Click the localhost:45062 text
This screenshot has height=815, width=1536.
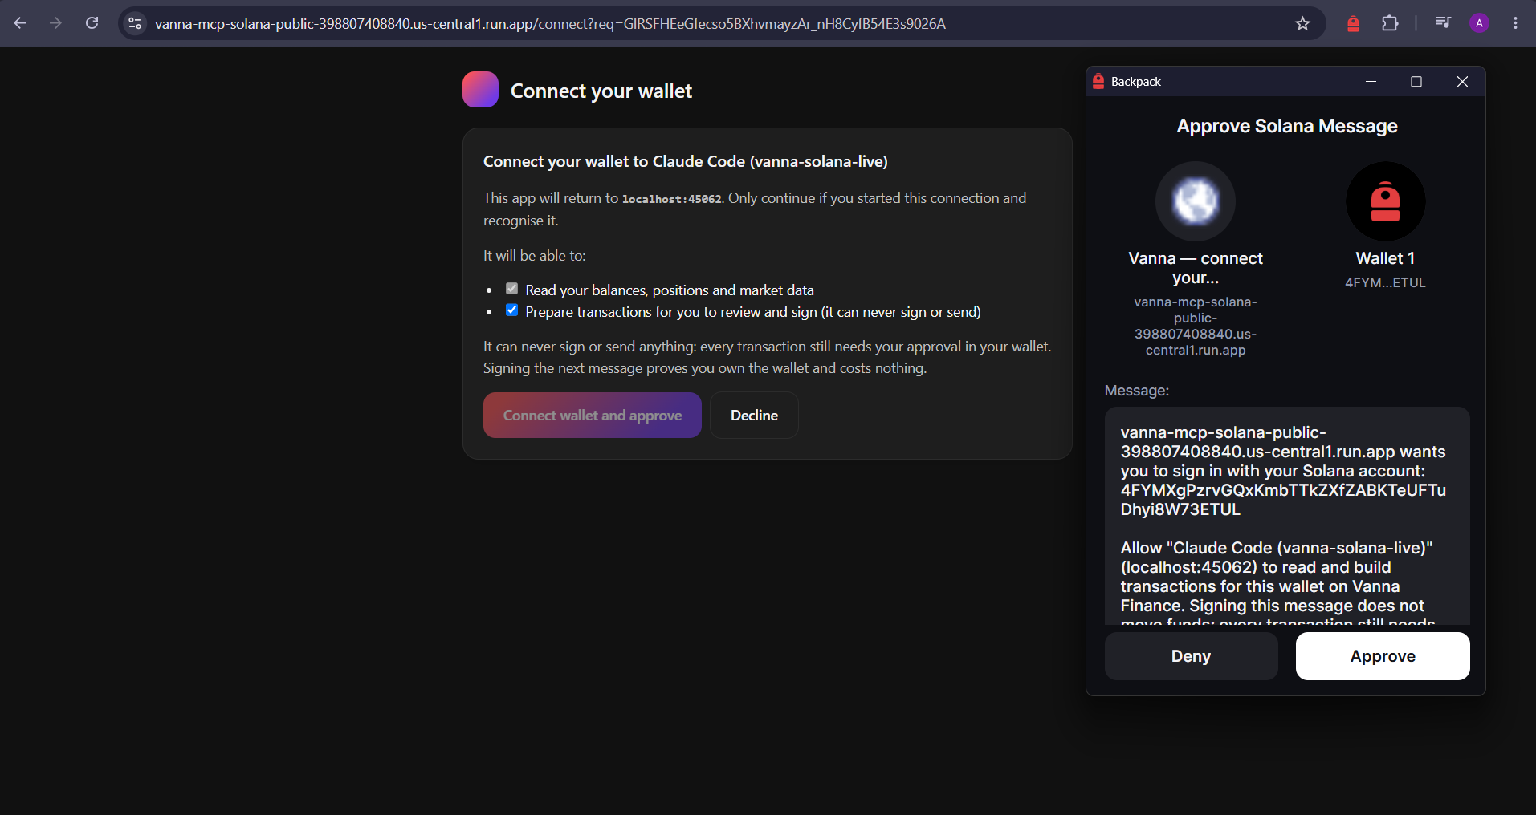point(671,199)
